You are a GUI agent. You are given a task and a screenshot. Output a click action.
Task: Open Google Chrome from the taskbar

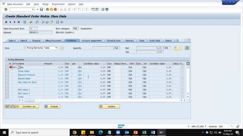(x=74, y=133)
